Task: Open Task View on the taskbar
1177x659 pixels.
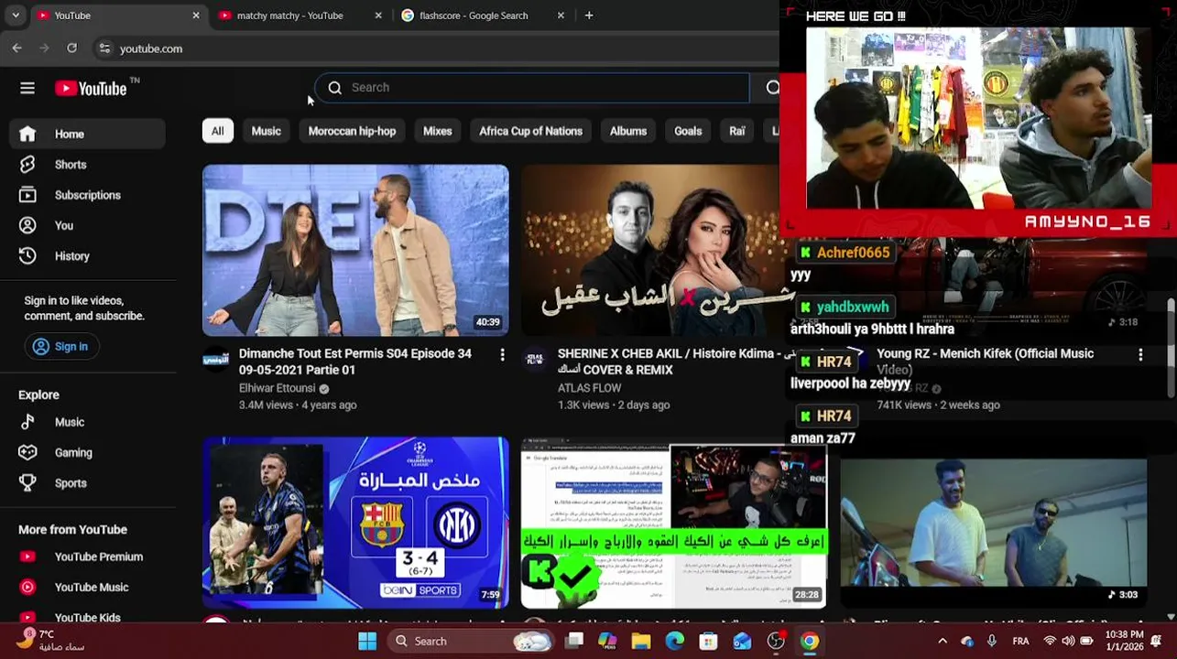Action: pos(574,642)
